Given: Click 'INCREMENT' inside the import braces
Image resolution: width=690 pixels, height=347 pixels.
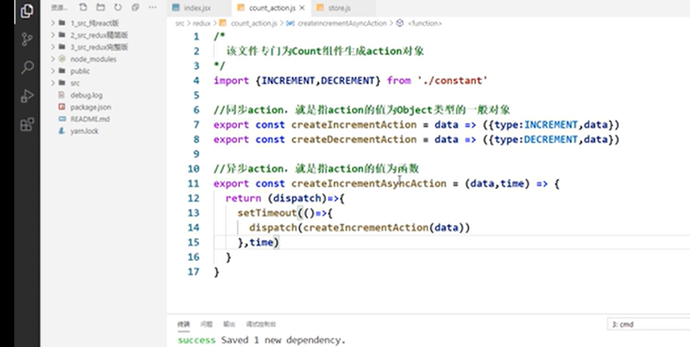Looking at the screenshot, I should coord(288,80).
